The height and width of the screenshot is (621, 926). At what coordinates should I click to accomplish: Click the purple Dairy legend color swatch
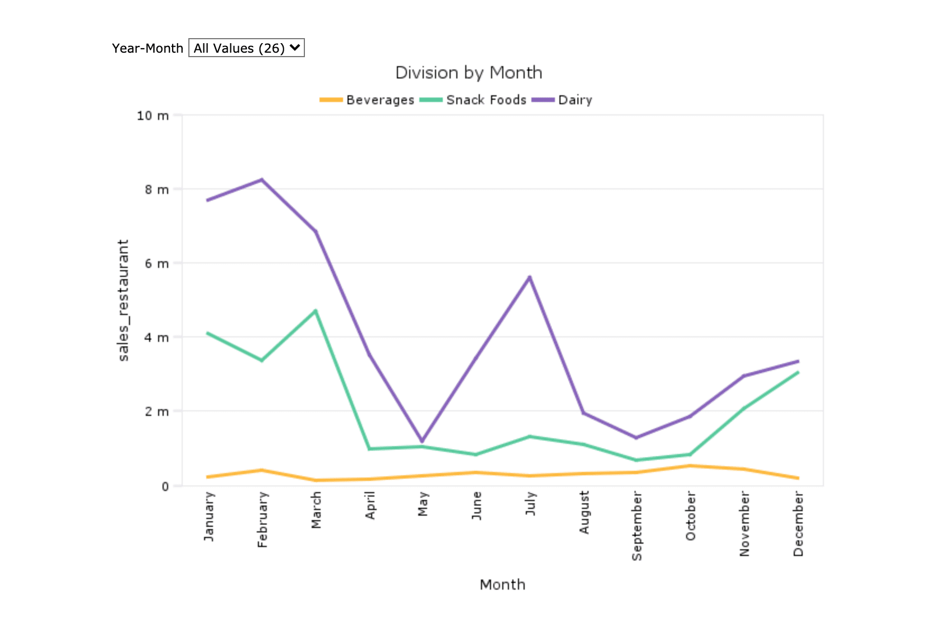[x=543, y=100]
